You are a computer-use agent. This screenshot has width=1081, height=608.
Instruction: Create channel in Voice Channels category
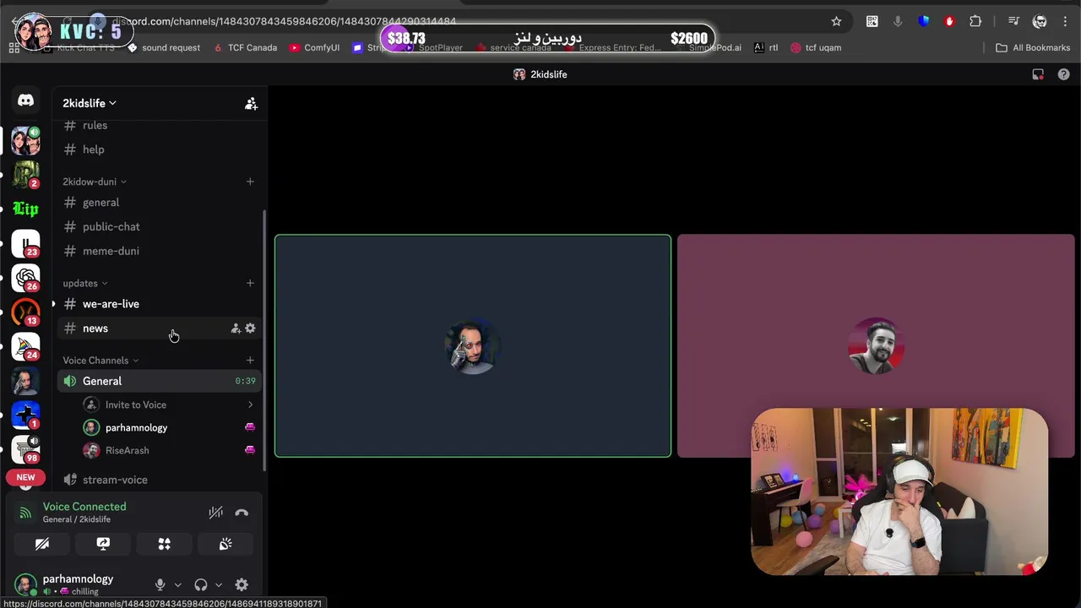[x=250, y=361]
